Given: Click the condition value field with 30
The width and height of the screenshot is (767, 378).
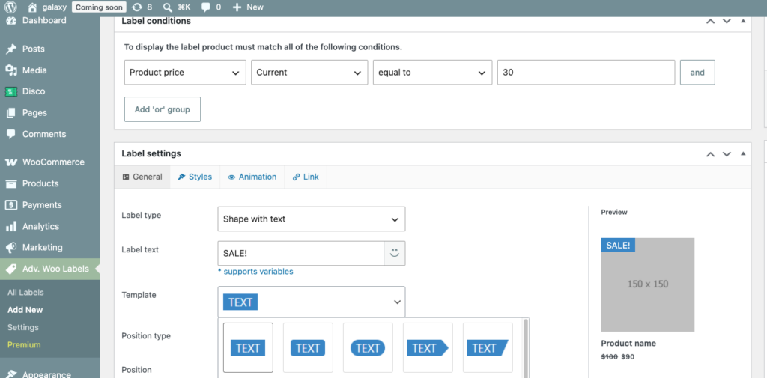Looking at the screenshot, I should click(x=586, y=73).
